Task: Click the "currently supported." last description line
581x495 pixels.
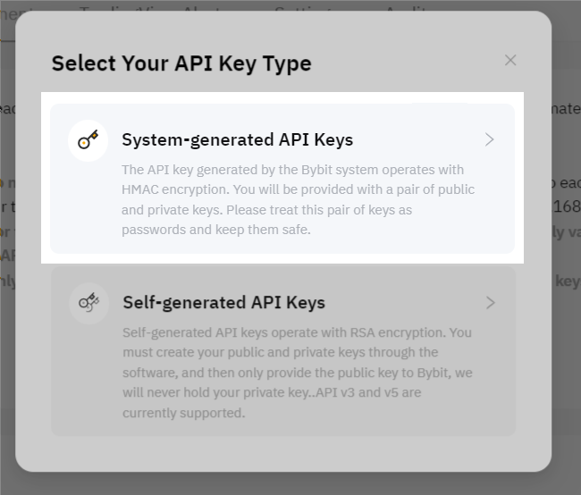Action: coord(183,413)
